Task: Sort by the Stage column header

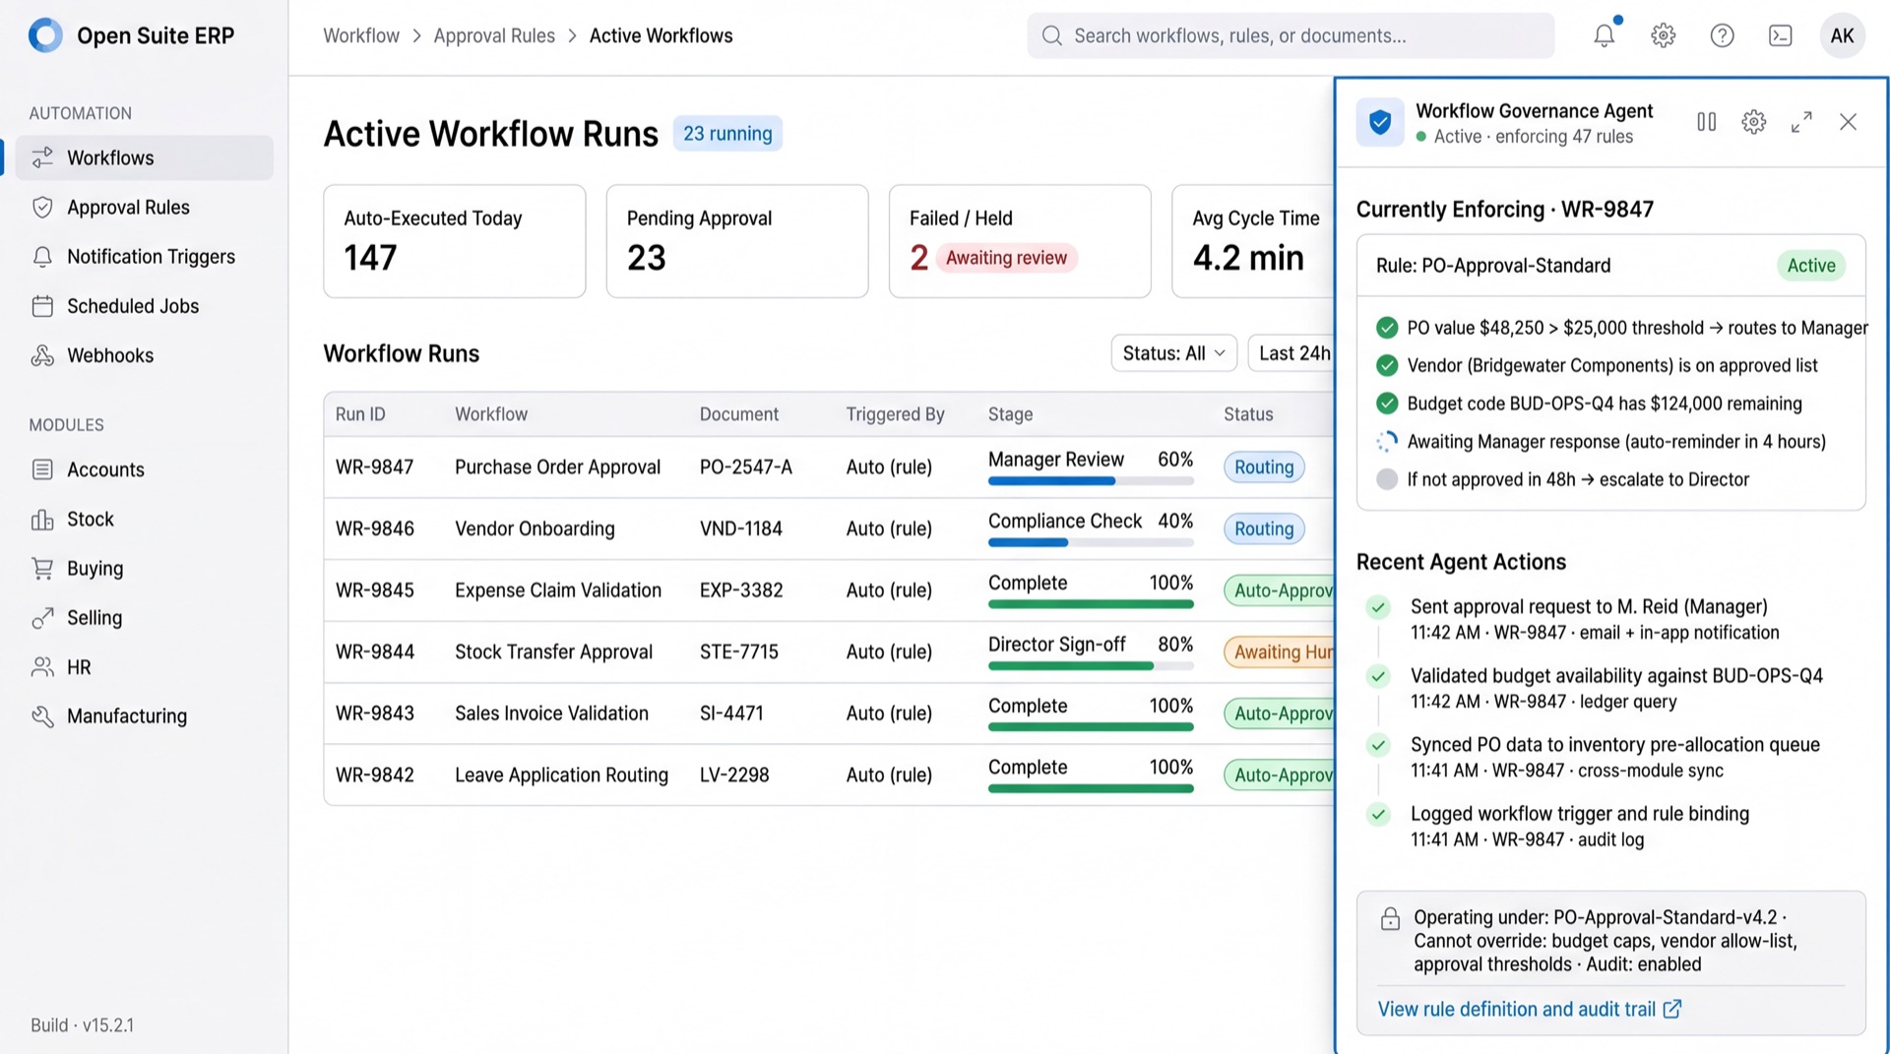Action: (1011, 414)
